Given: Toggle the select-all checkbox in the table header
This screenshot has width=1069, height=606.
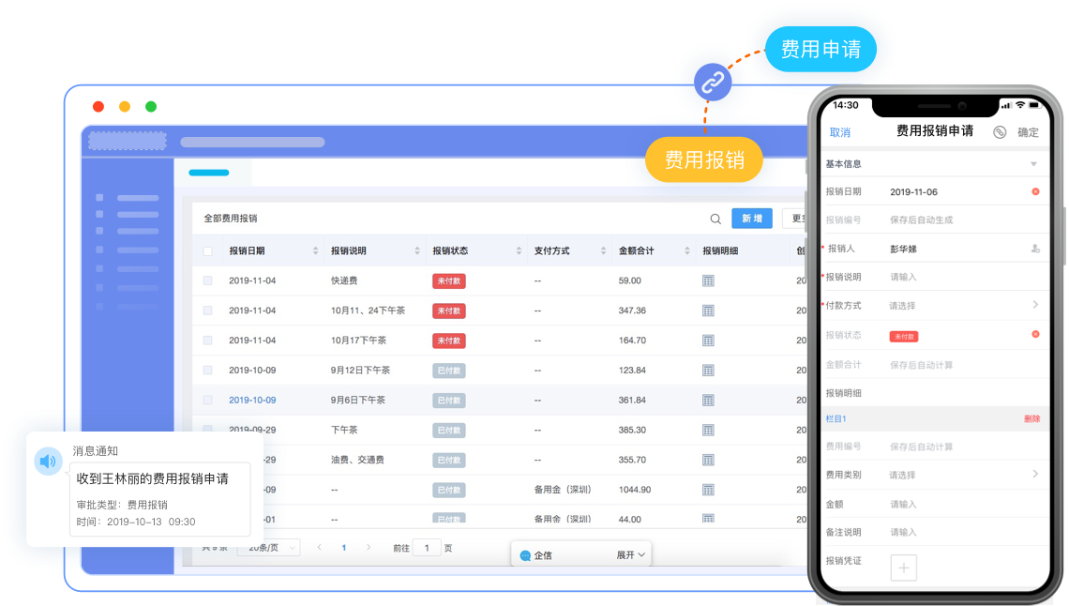Looking at the screenshot, I should tap(208, 250).
